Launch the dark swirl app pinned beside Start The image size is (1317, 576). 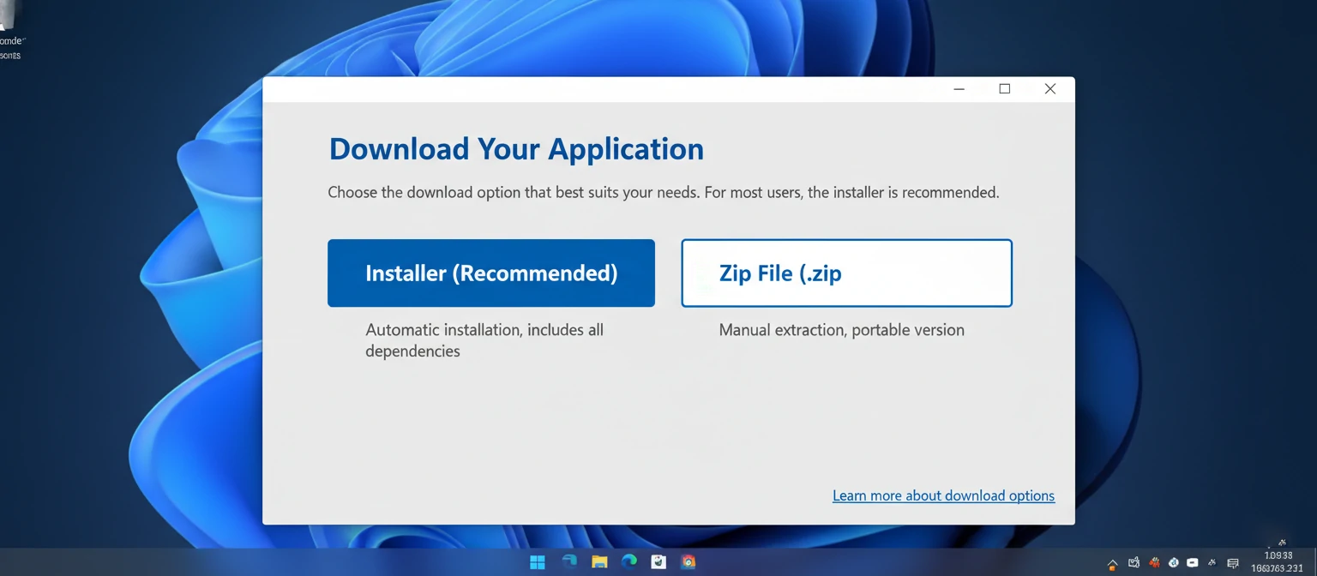[568, 561]
